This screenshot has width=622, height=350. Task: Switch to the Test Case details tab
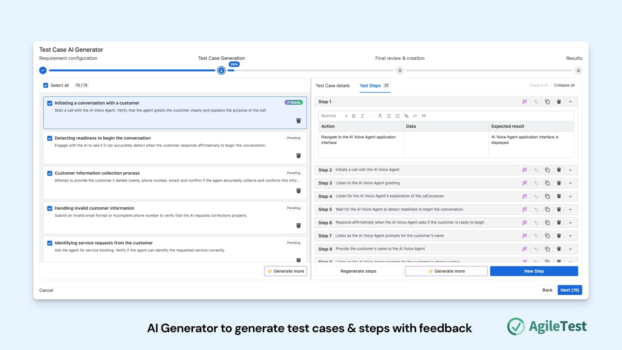click(333, 86)
